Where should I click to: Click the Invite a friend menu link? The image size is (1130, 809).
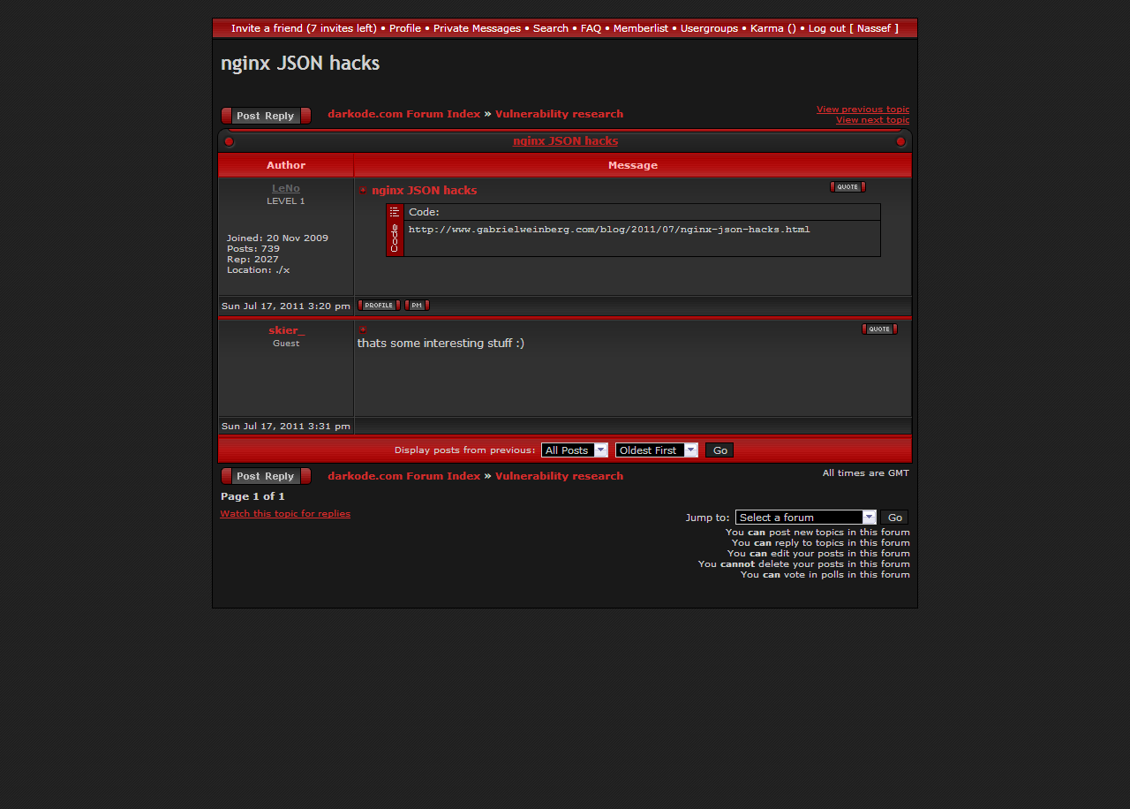pyautogui.click(x=304, y=28)
